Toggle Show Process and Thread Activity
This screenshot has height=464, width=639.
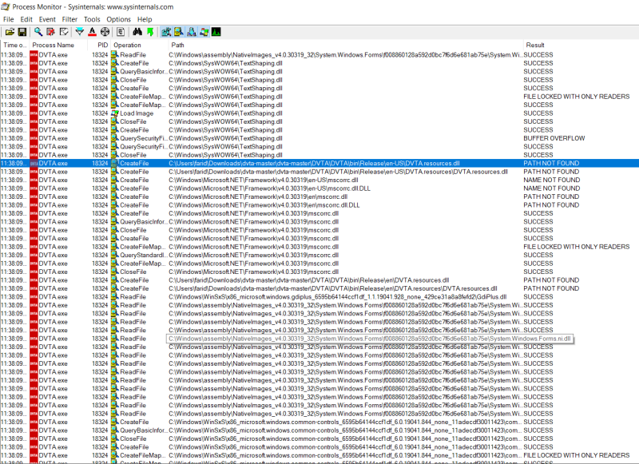(x=204, y=32)
